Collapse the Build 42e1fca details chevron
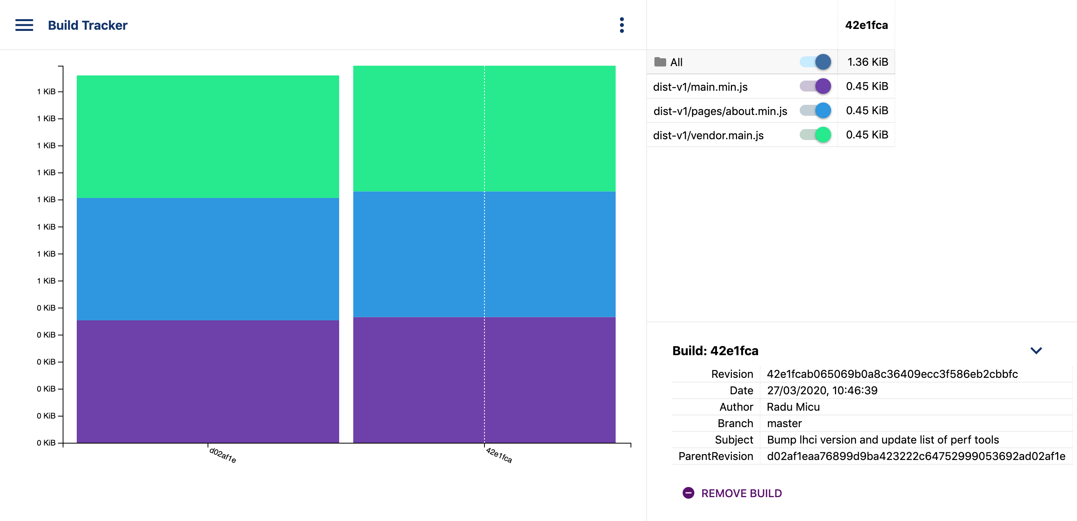Image resolution: width=1077 pixels, height=521 pixels. coord(1035,350)
